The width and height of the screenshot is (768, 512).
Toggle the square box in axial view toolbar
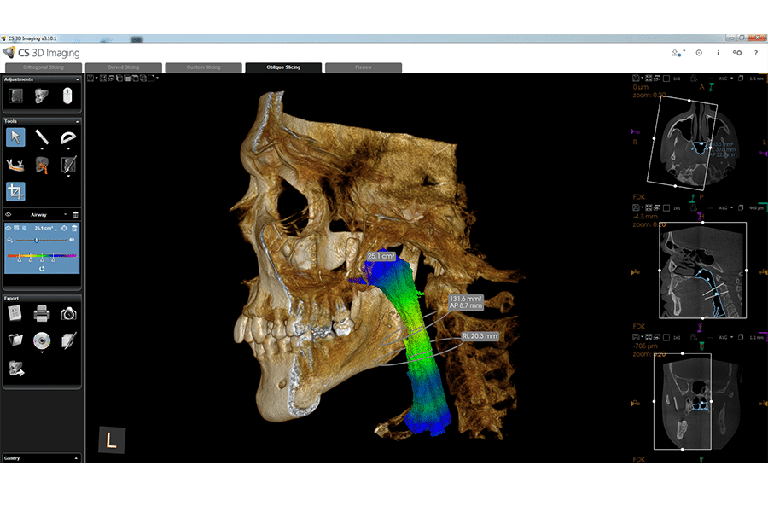tap(666, 79)
